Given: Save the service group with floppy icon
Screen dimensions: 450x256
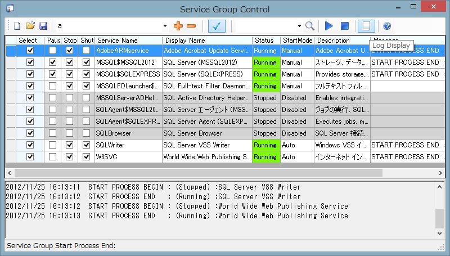Looking at the screenshot, I should click(43, 26).
